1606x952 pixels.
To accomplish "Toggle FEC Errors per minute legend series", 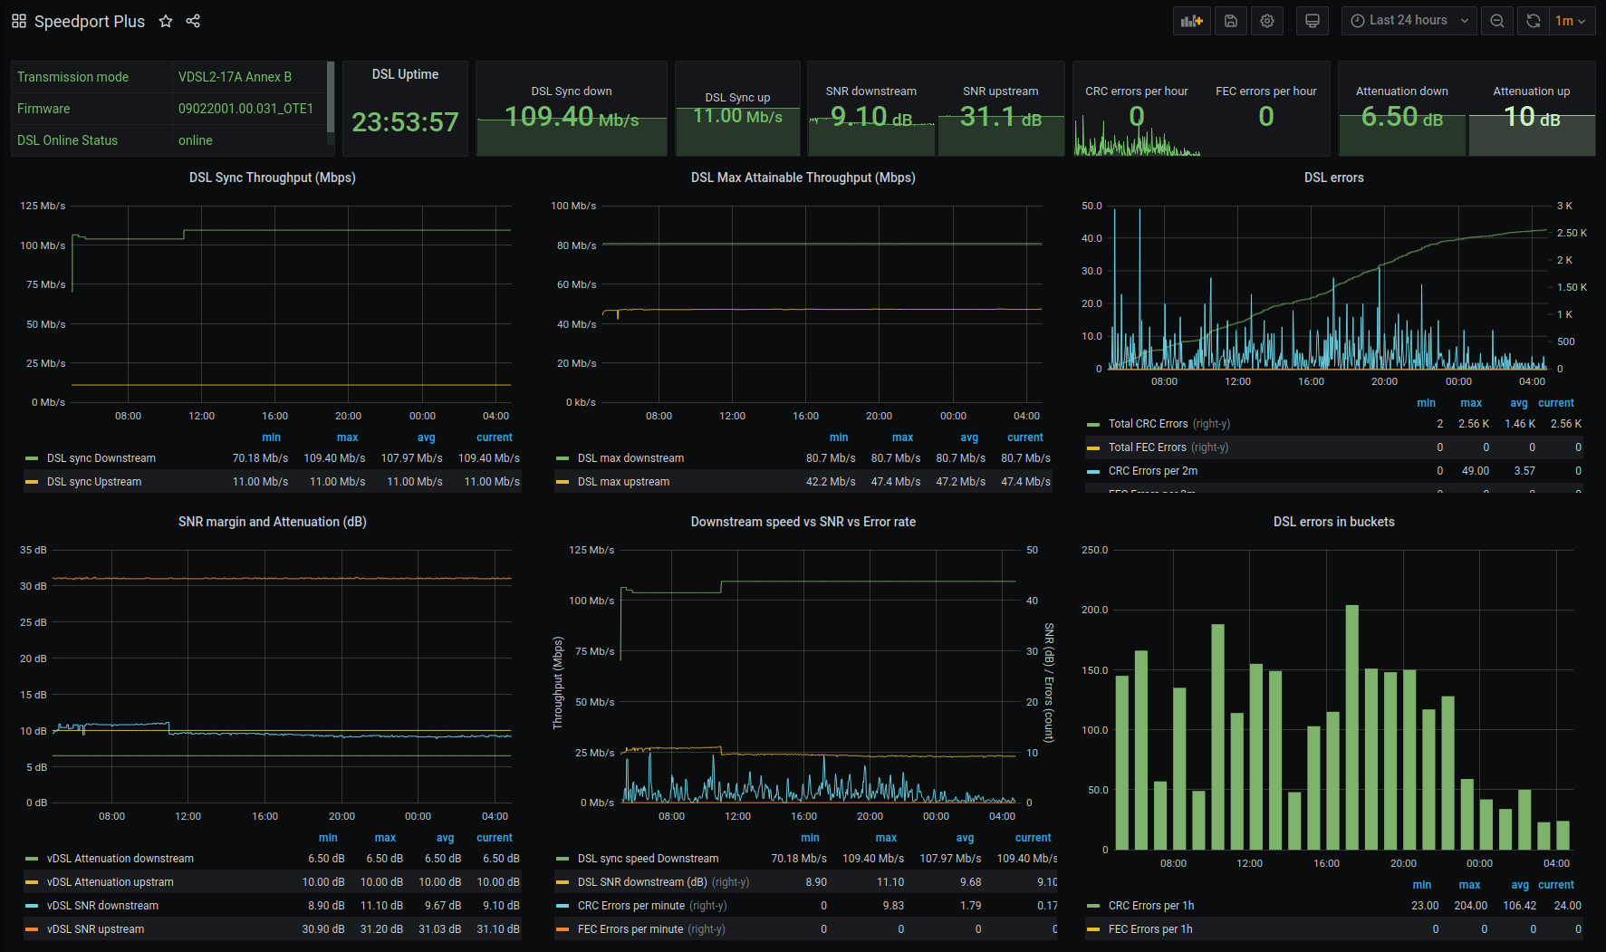I will [x=630, y=929].
